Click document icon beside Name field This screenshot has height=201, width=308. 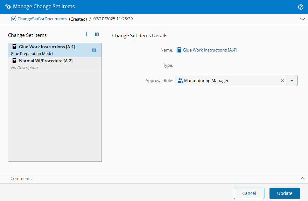point(179,50)
